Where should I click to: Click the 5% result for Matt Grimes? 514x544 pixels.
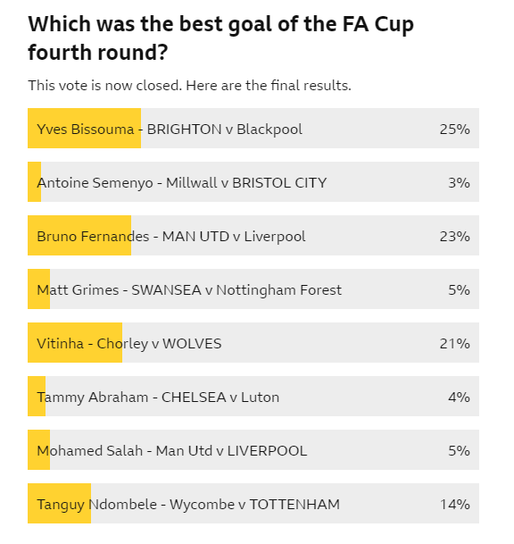(460, 289)
